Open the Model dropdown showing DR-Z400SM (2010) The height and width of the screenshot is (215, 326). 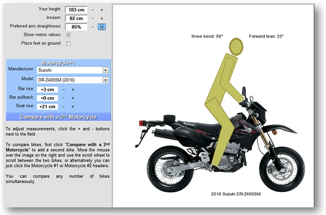pos(73,80)
